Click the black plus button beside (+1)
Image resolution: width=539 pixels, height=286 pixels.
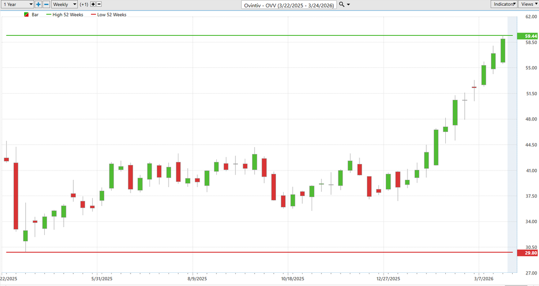click(x=93, y=4)
